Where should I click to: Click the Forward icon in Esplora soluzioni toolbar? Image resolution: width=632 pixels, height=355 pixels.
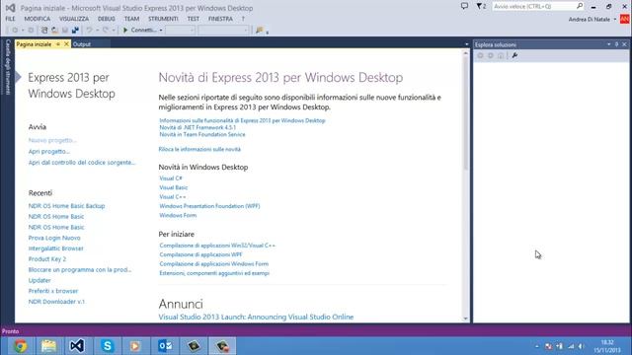[490, 55]
